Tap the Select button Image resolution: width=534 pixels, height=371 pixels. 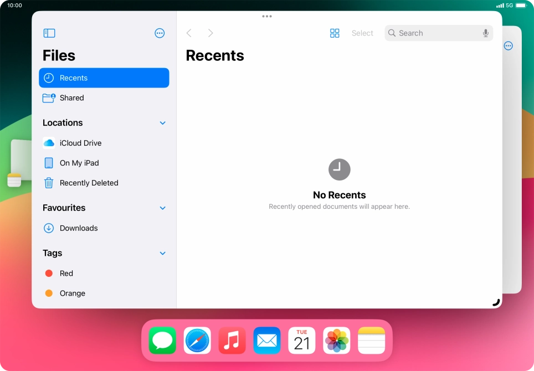coord(362,33)
